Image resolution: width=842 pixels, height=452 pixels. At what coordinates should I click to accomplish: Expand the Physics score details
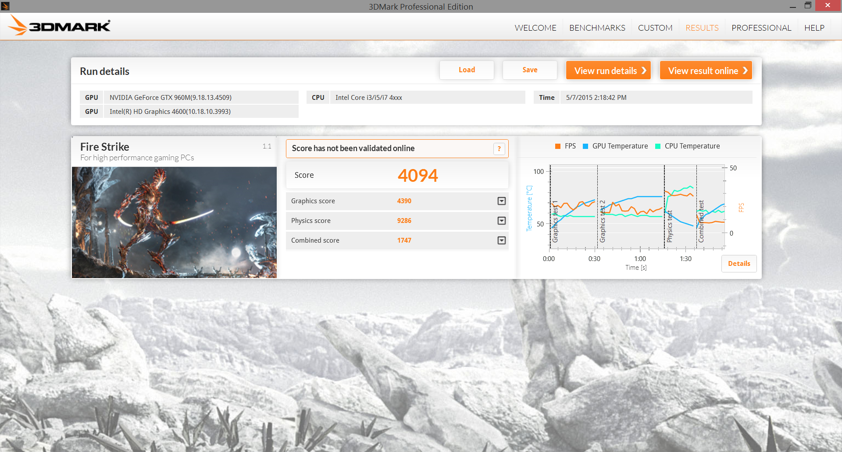coord(502,221)
